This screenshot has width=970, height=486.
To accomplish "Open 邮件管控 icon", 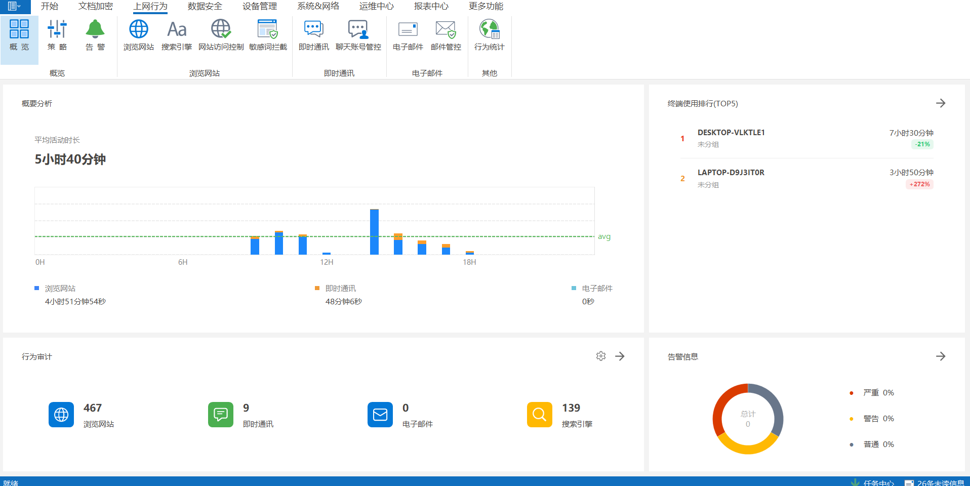I will [446, 35].
